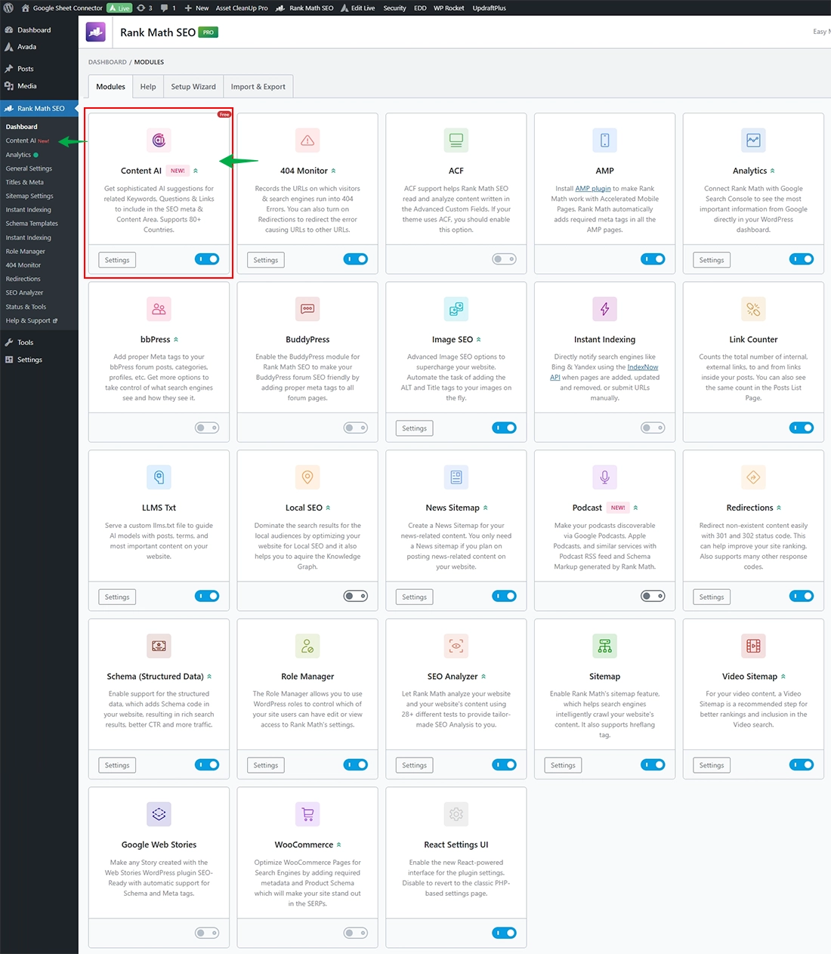Disable the Redirections module toggle
This screenshot has height=954, width=831.
click(801, 596)
